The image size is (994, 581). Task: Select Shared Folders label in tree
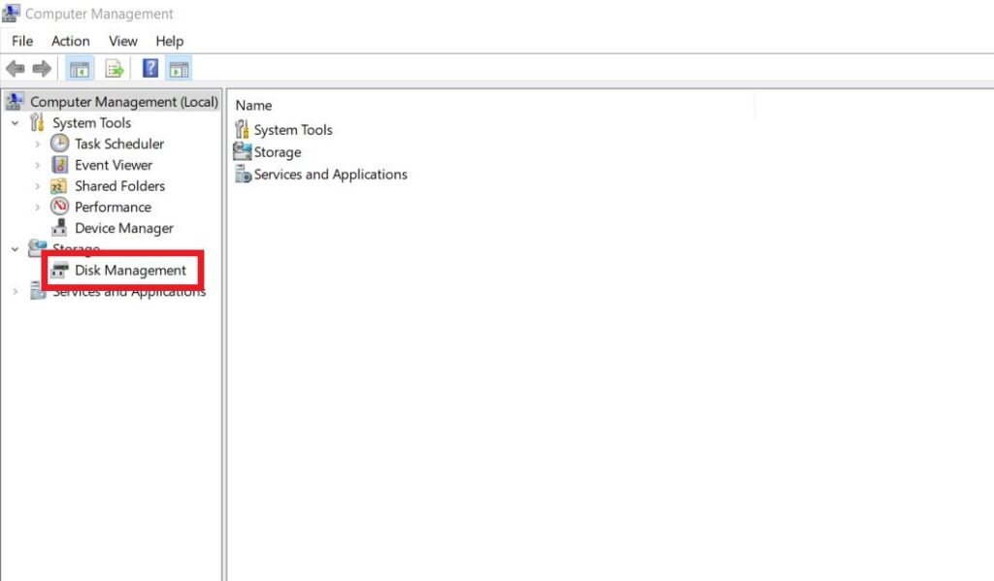pyautogui.click(x=119, y=185)
